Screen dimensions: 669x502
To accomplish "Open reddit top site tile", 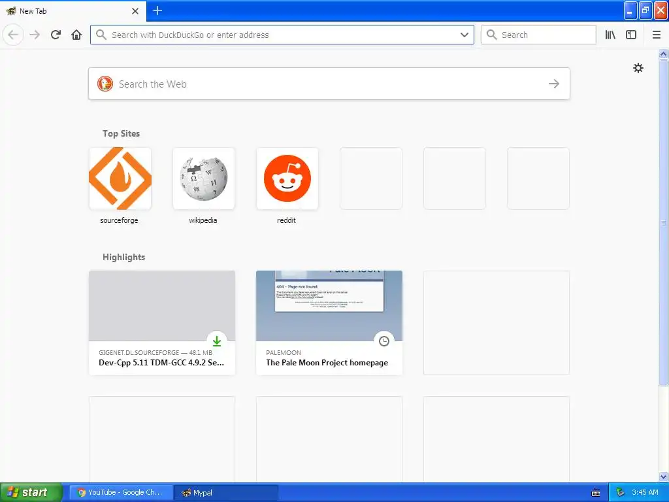I will point(287,178).
